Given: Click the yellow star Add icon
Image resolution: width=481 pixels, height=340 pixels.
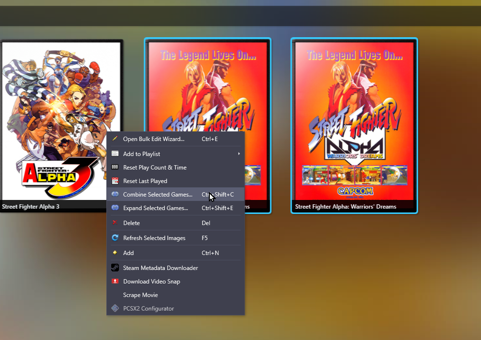Looking at the screenshot, I should click(115, 253).
